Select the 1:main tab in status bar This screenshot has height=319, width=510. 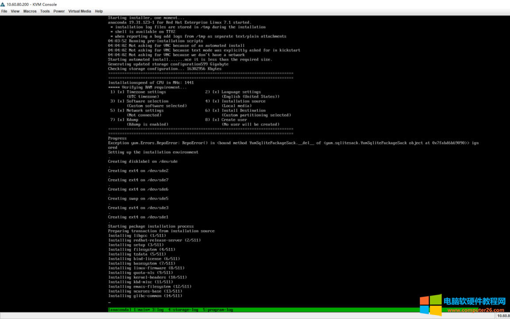pos(142,310)
